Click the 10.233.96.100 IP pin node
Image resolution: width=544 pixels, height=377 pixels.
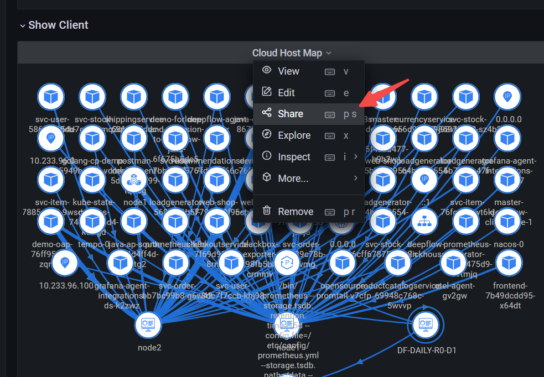[x=65, y=263]
